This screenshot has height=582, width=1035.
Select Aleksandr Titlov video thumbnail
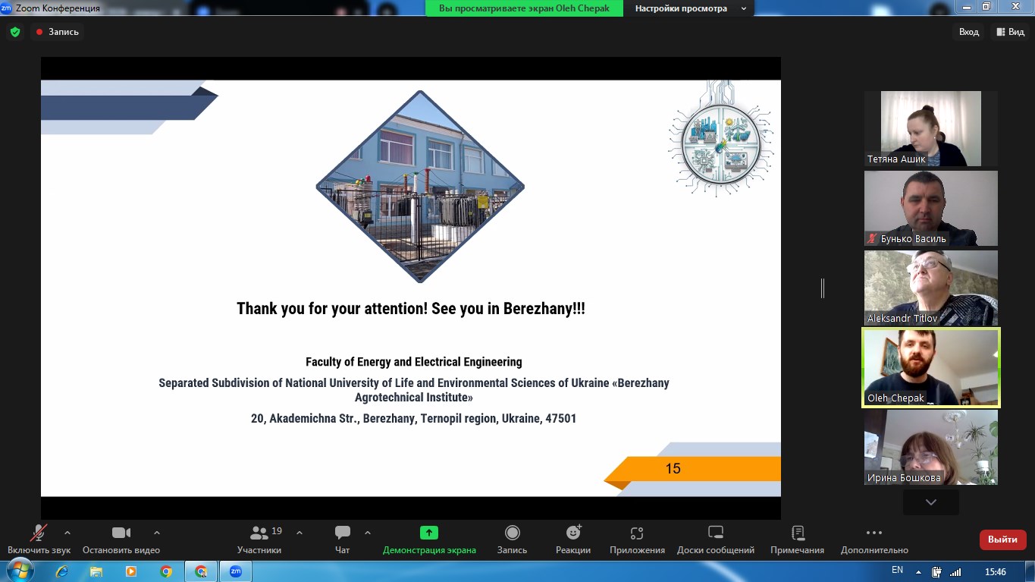[x=931, y=288]
